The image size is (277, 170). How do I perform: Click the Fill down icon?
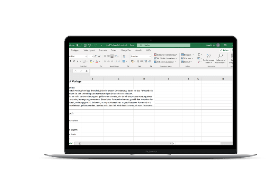point(199,58)
